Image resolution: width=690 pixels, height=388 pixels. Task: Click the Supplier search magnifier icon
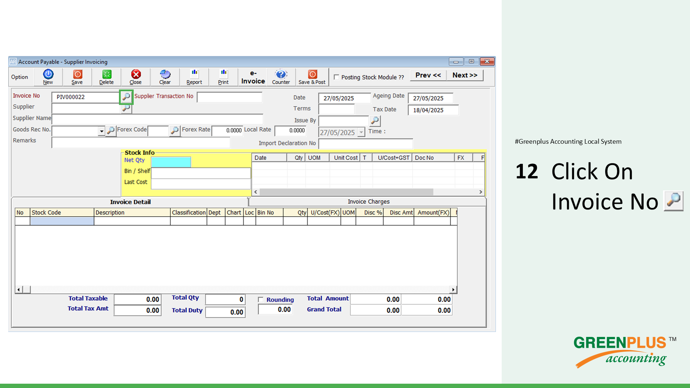point(126,108)
